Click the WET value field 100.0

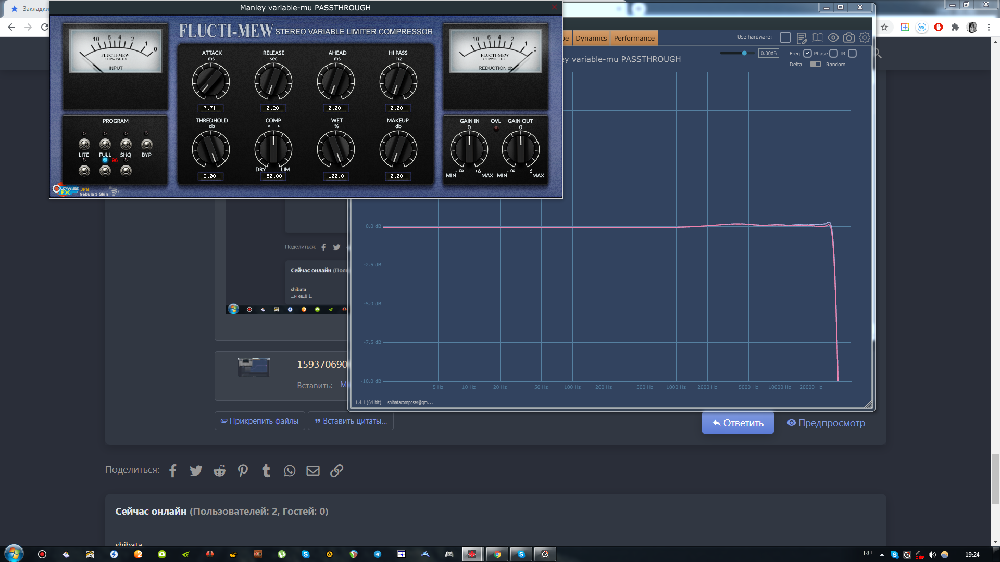click(336, 176)
